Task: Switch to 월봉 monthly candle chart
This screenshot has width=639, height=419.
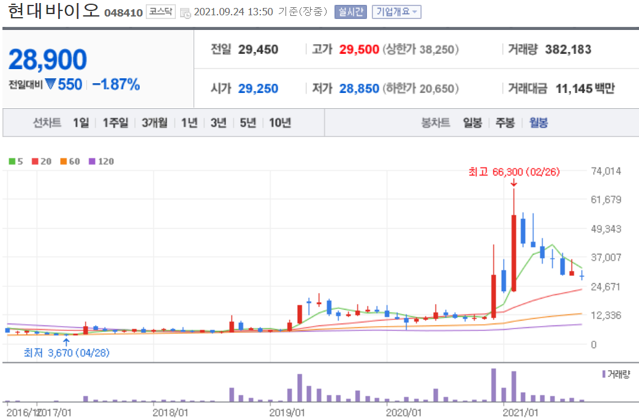Action: 539,122
